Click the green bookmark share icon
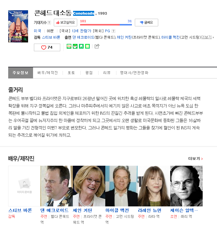Image resolution: width=217 pixels, height=231 pixels. click(x=81, y=47)
